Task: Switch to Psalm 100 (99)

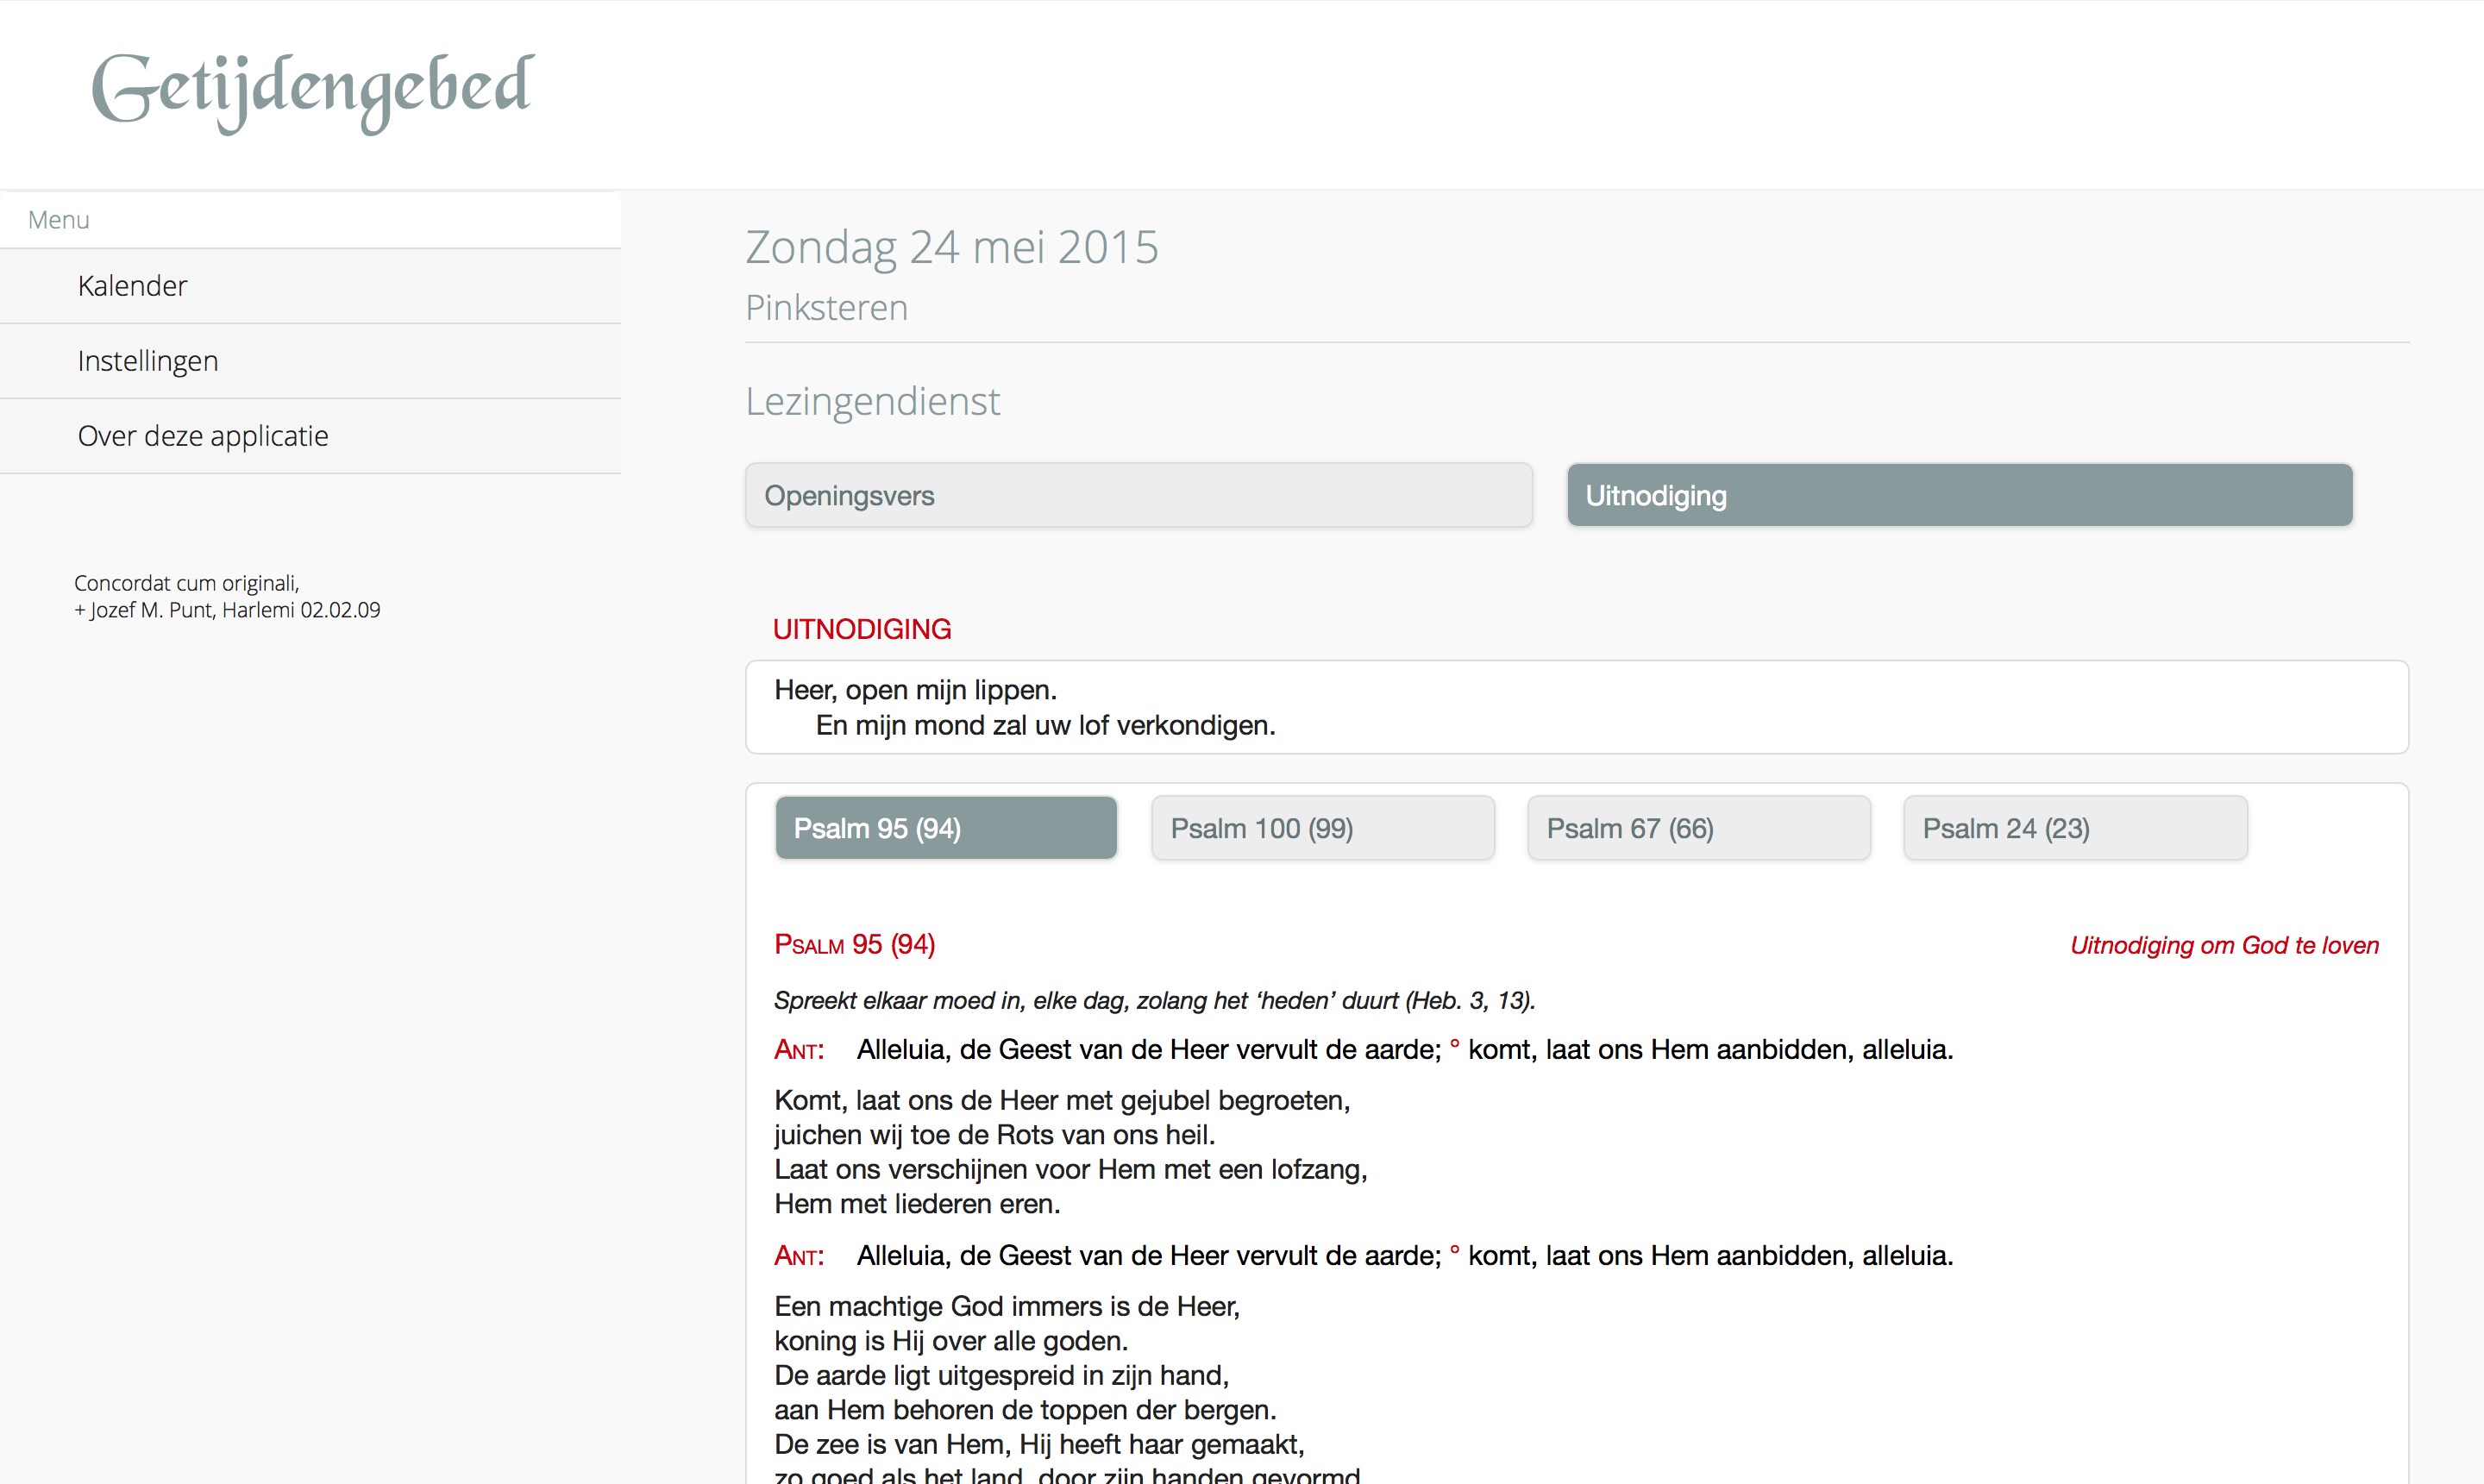Action: [1322, 828]
